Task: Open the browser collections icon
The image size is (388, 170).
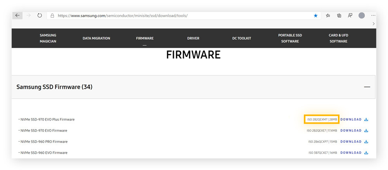Action: [339, 15]
